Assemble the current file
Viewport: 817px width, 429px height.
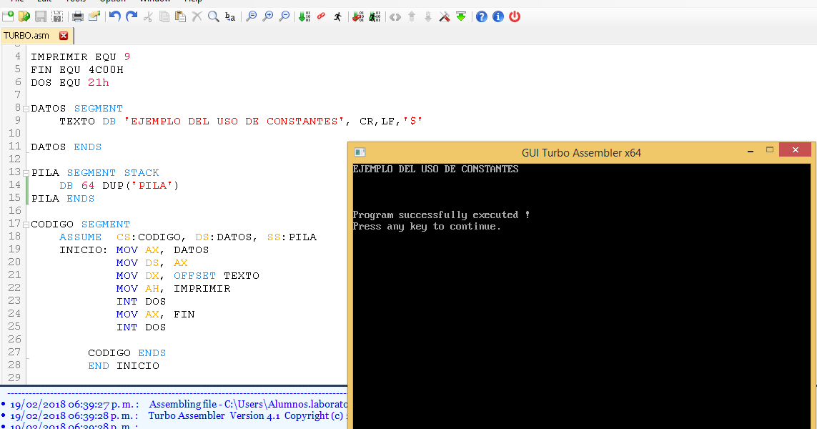pyautogui.click(x=303, y=16)
